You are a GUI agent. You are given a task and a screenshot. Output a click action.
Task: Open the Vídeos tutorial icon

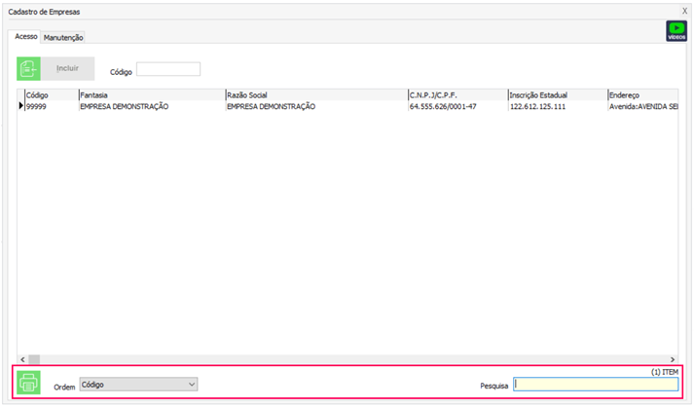(x=676, y=31)
